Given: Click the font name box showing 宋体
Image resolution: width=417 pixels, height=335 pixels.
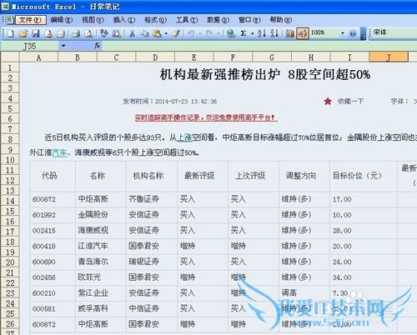Looking at the screenshot, I should 394,32.
